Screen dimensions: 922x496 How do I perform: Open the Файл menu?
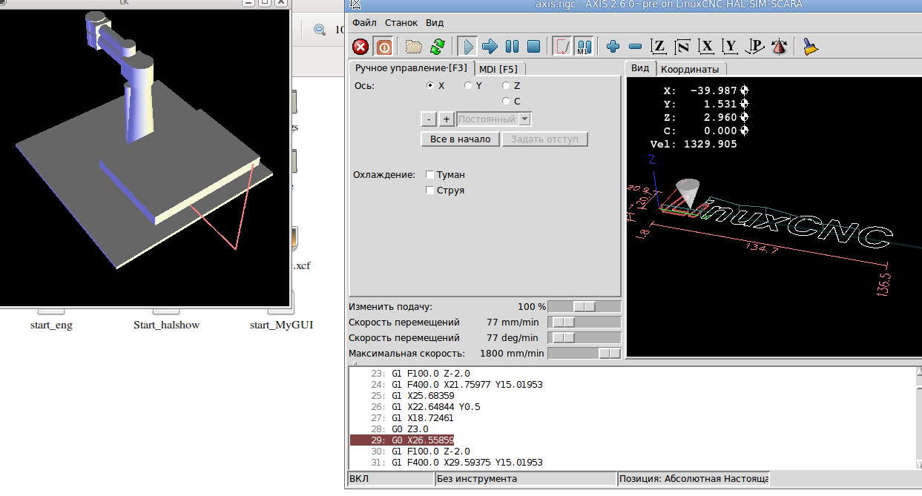click(x=363, y=23)
